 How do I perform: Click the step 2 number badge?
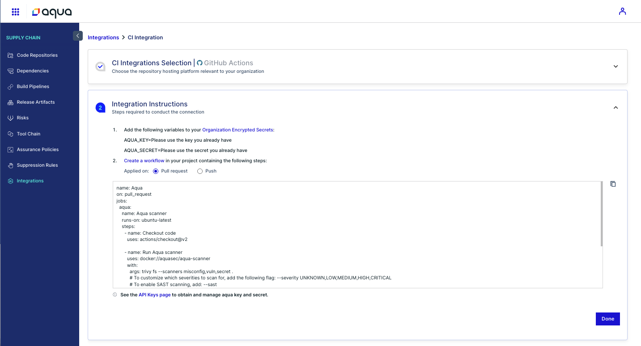click(101, 108)
